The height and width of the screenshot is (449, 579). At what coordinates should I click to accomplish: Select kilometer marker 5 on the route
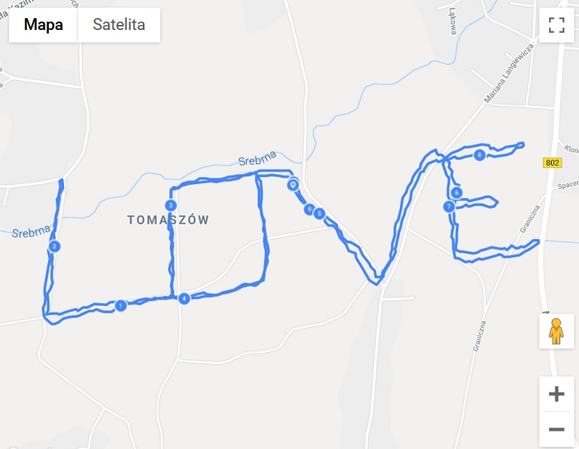click(319, 213)
